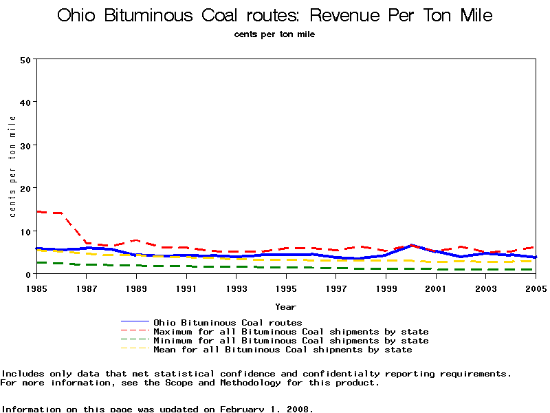Click the rotated vertical y-axis label

click(x=12, y=167)
